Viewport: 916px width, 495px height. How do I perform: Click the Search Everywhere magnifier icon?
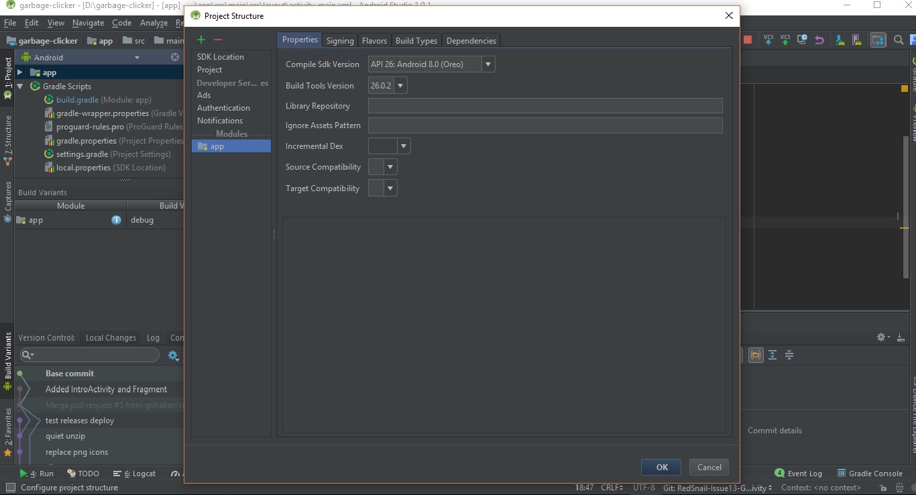(x=899, y=40)
